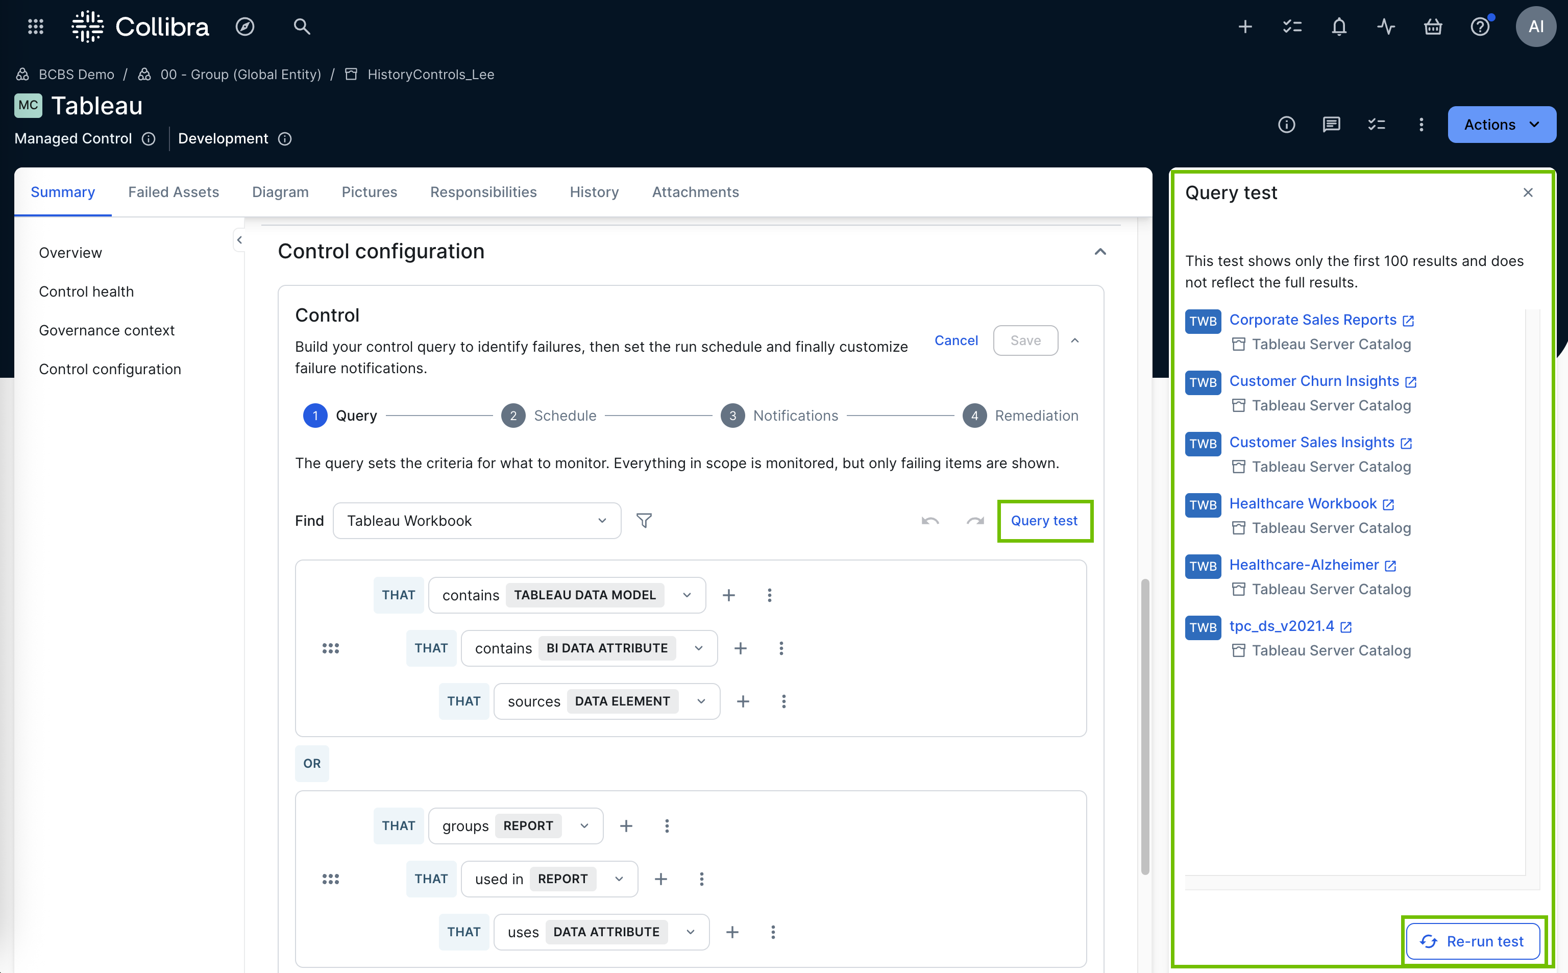Viewport: 1568px width, 973px height.
Task: Click the OR operator between groups
Action: click(312, 763)
